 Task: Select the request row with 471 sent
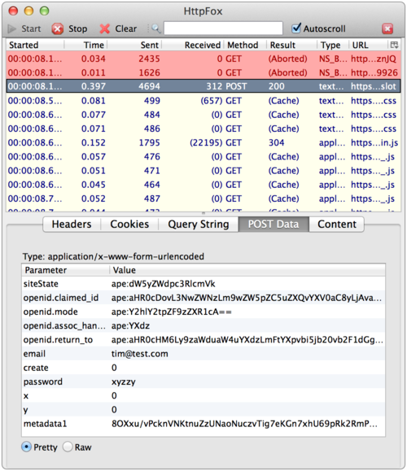click(203, 171)
